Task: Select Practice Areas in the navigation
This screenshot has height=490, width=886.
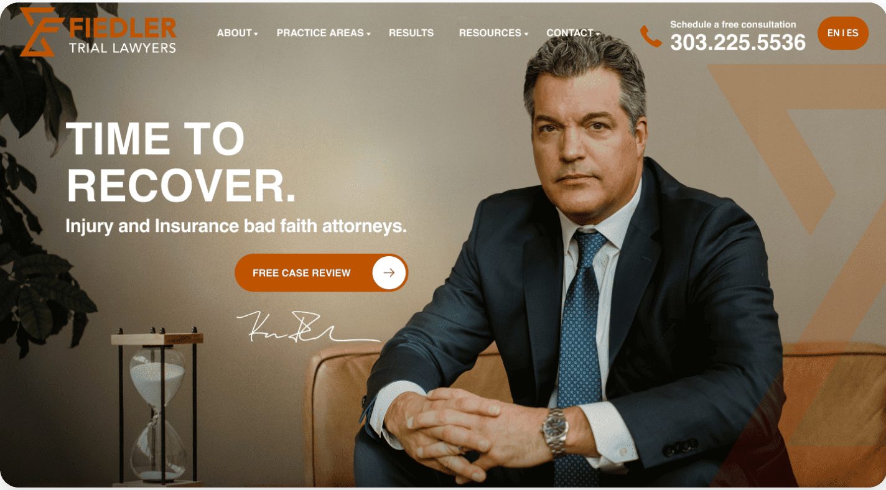Action: point(320,33)
